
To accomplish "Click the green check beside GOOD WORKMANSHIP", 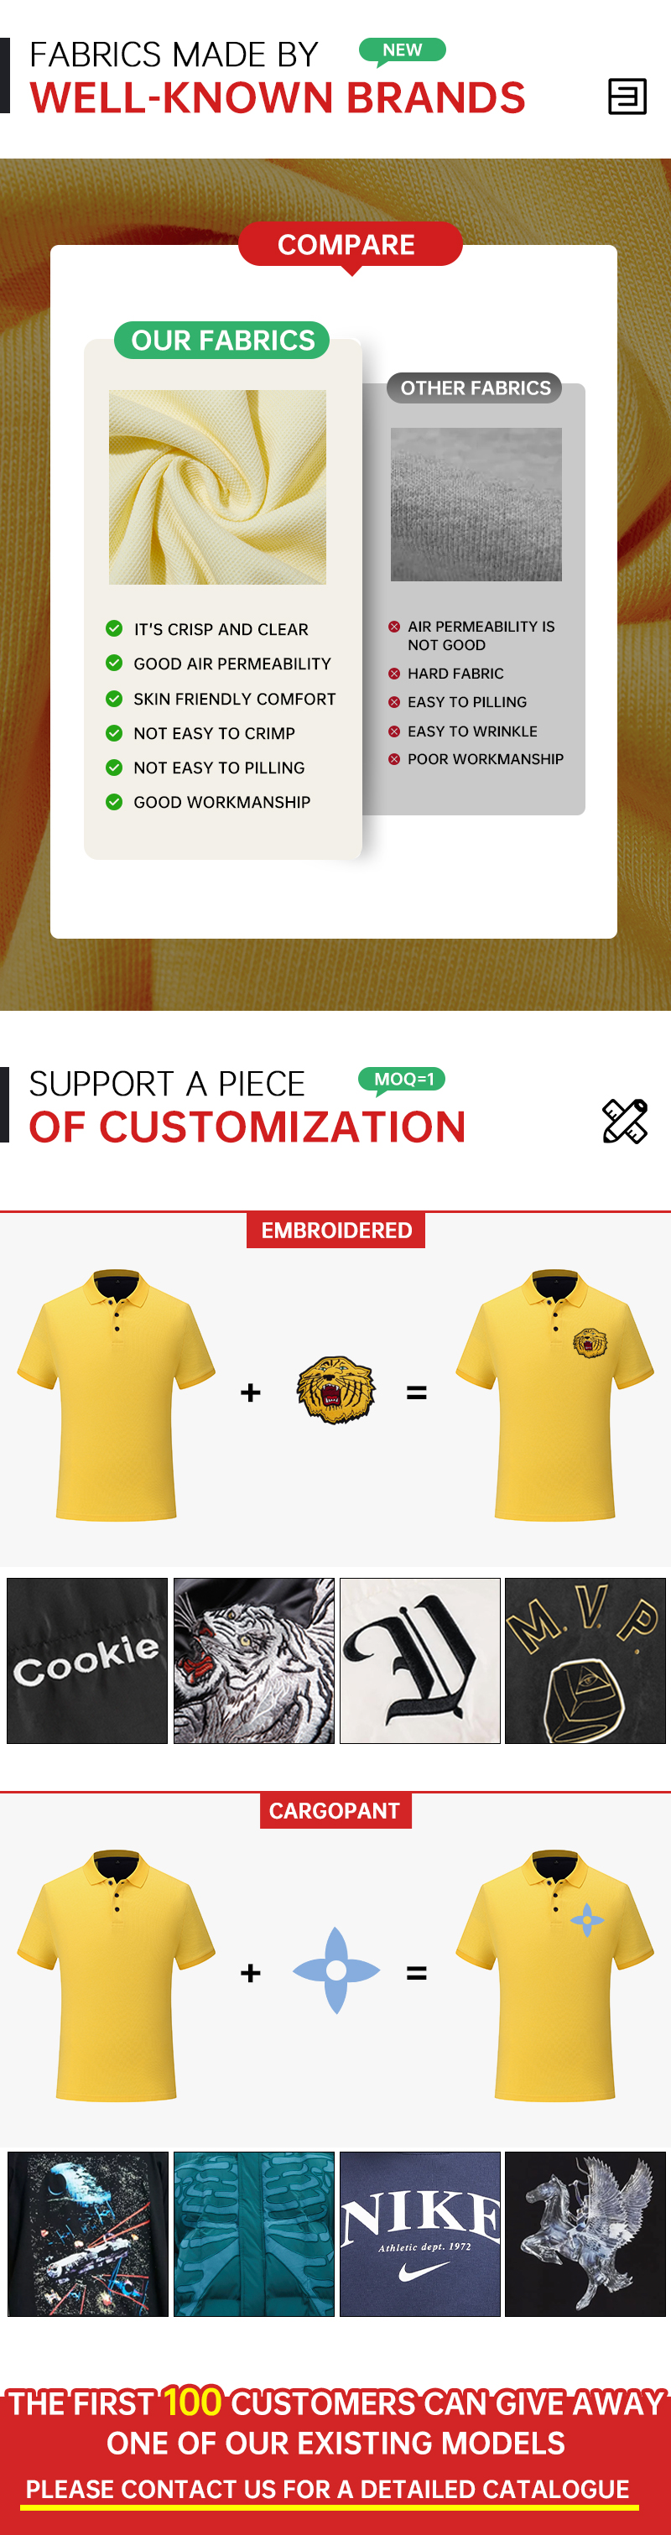I will pos(114,802).
